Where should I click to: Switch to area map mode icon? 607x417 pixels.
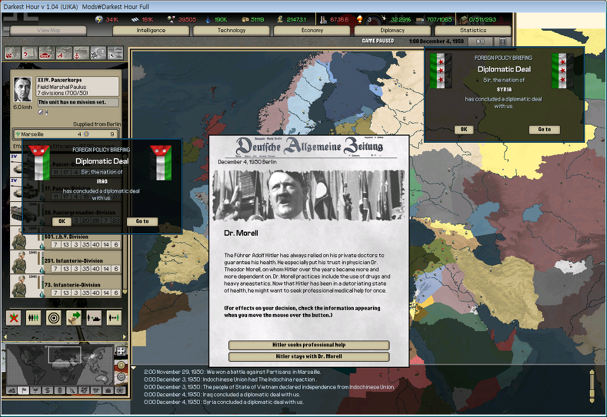coord(95,390)
